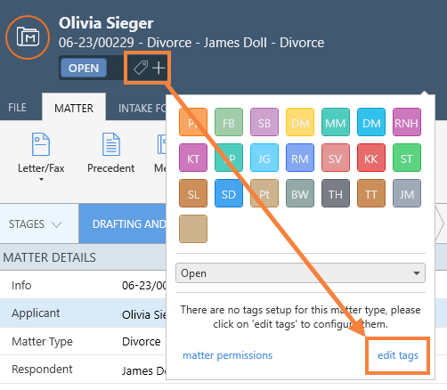The height and width of the screenshot is (390, 447).
Task: Open the Precedent document icon
Action: (111, 144)
